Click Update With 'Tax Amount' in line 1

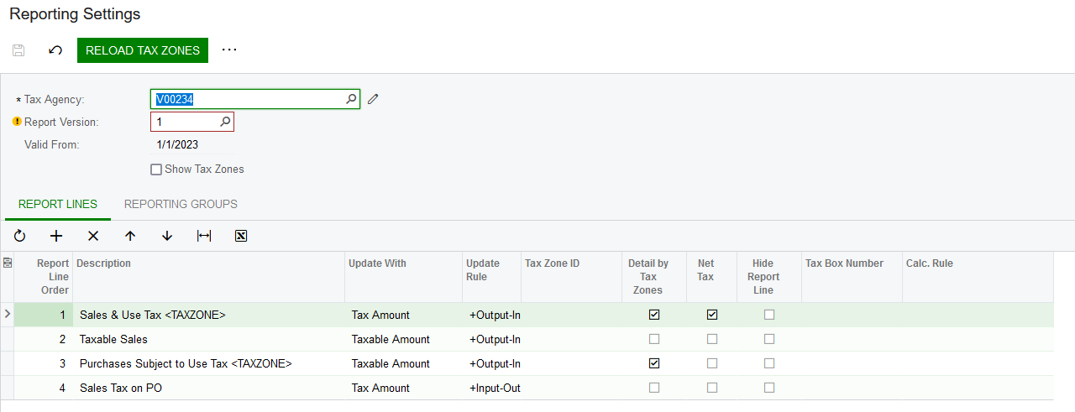click(x=403, y=315)
